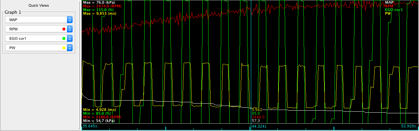Click the yellow PW legend label in graph
Image resolution: width=419 pixels, height=131 pixels.
point(388,13)
